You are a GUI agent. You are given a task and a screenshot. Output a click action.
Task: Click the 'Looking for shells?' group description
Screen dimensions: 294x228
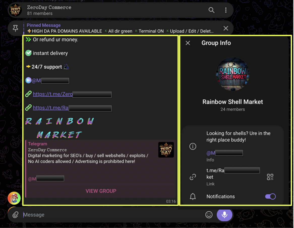tap(239, 136)
